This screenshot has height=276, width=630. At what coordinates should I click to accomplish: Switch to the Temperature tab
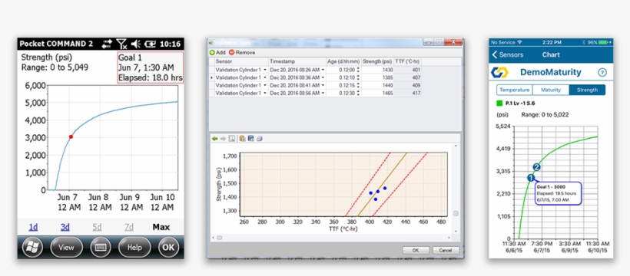(514, 90)
